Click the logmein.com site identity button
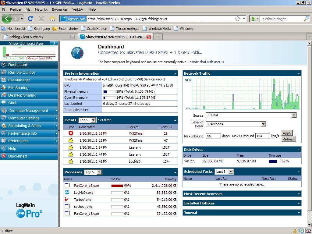 point(73,19)
